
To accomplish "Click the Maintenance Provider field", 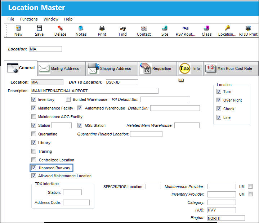I will click(222, 187).
